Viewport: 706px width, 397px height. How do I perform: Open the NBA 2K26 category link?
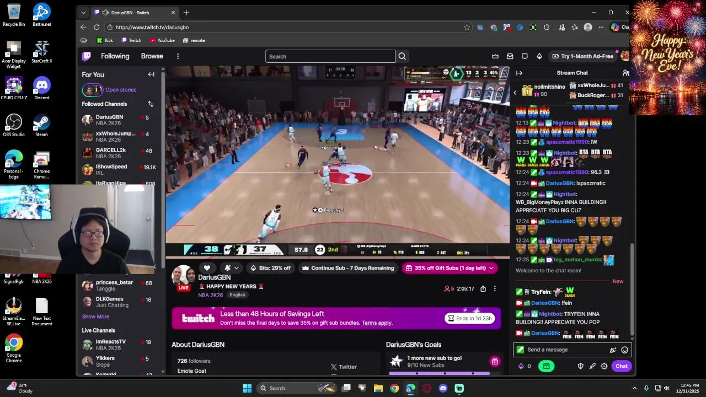tap(211, 295)
